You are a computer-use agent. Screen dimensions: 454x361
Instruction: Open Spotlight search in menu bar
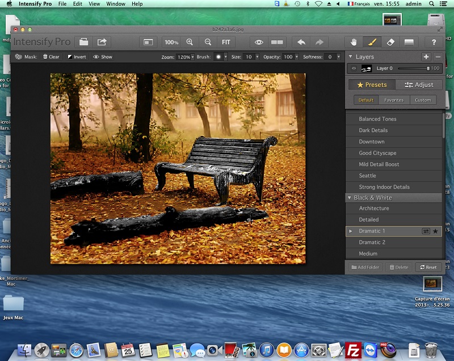(x=431, y=4)
